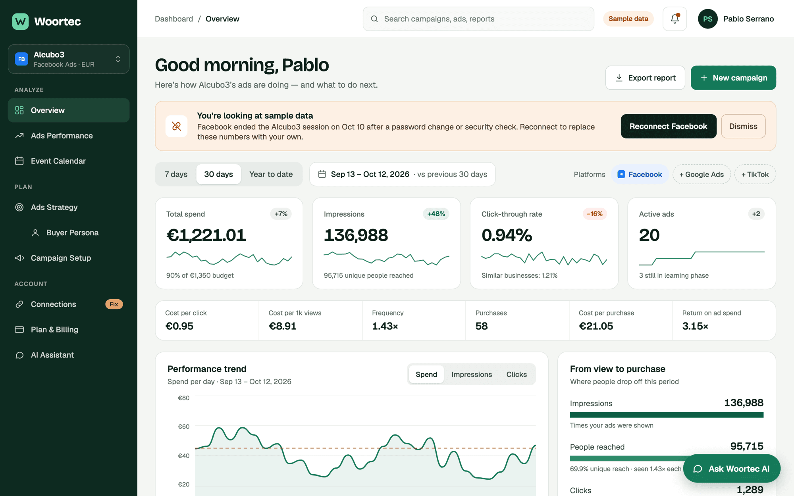Click the Plan & Billing card icon
Screen dimensions: 794x496
coord(19,330)
